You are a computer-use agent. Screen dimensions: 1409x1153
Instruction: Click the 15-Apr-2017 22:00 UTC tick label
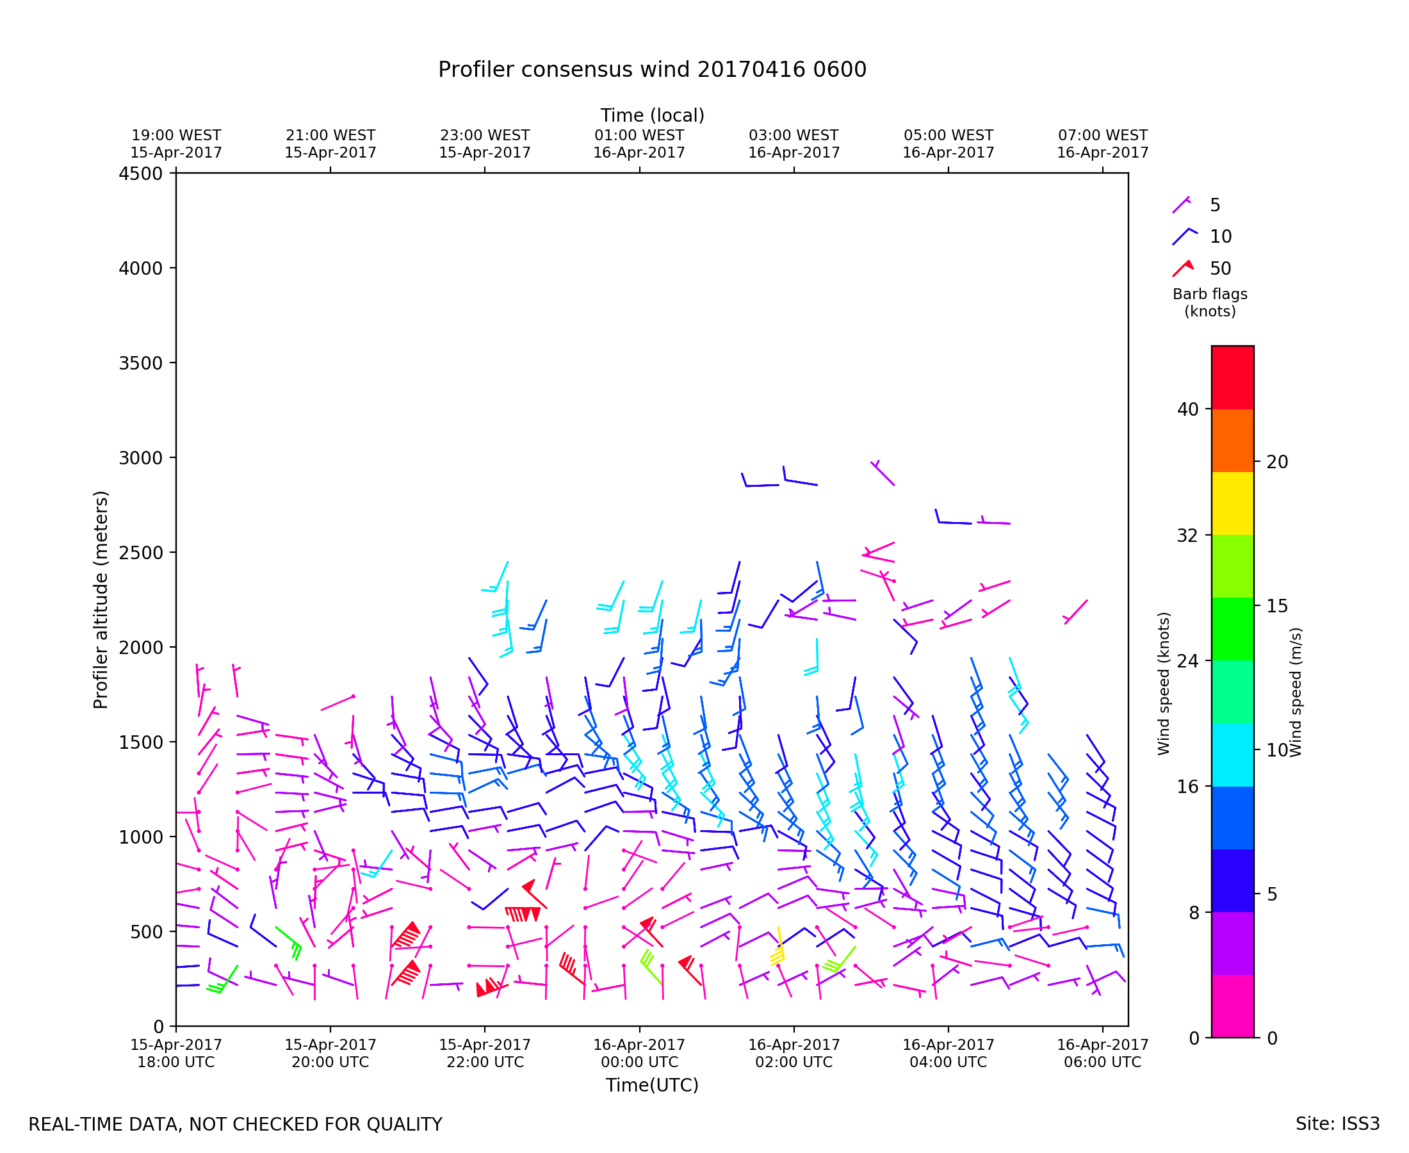click(x=485, y=1053)
